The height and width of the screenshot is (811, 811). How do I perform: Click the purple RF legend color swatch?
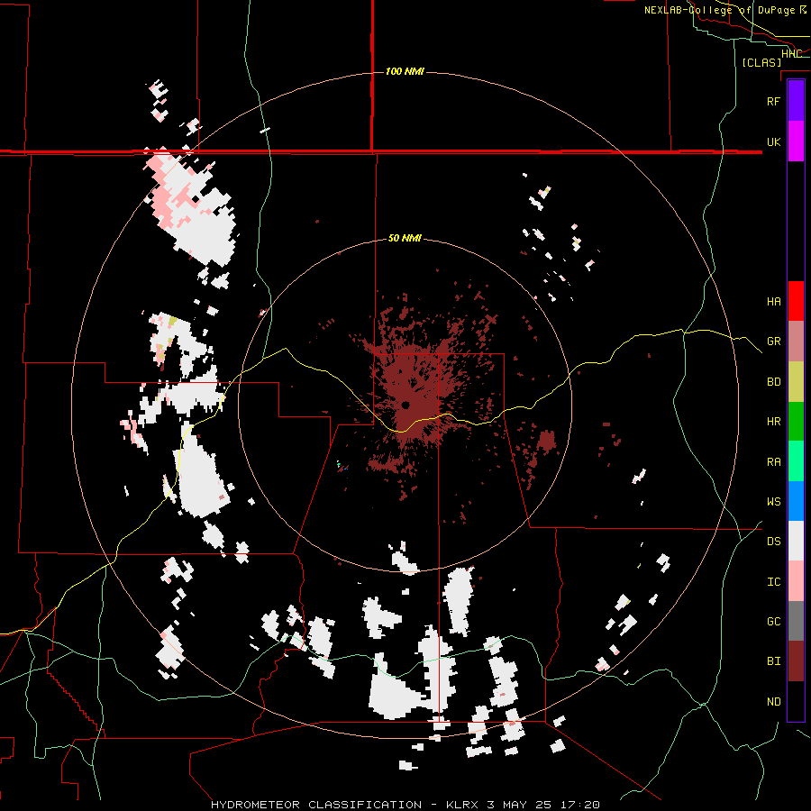click(796, 101)
